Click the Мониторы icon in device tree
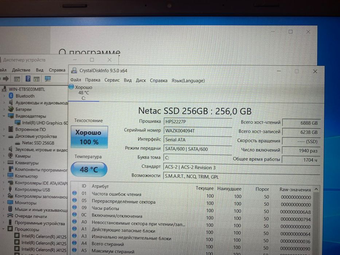The width and height of the screenshot is (340, 255). (x=10, y=203)
